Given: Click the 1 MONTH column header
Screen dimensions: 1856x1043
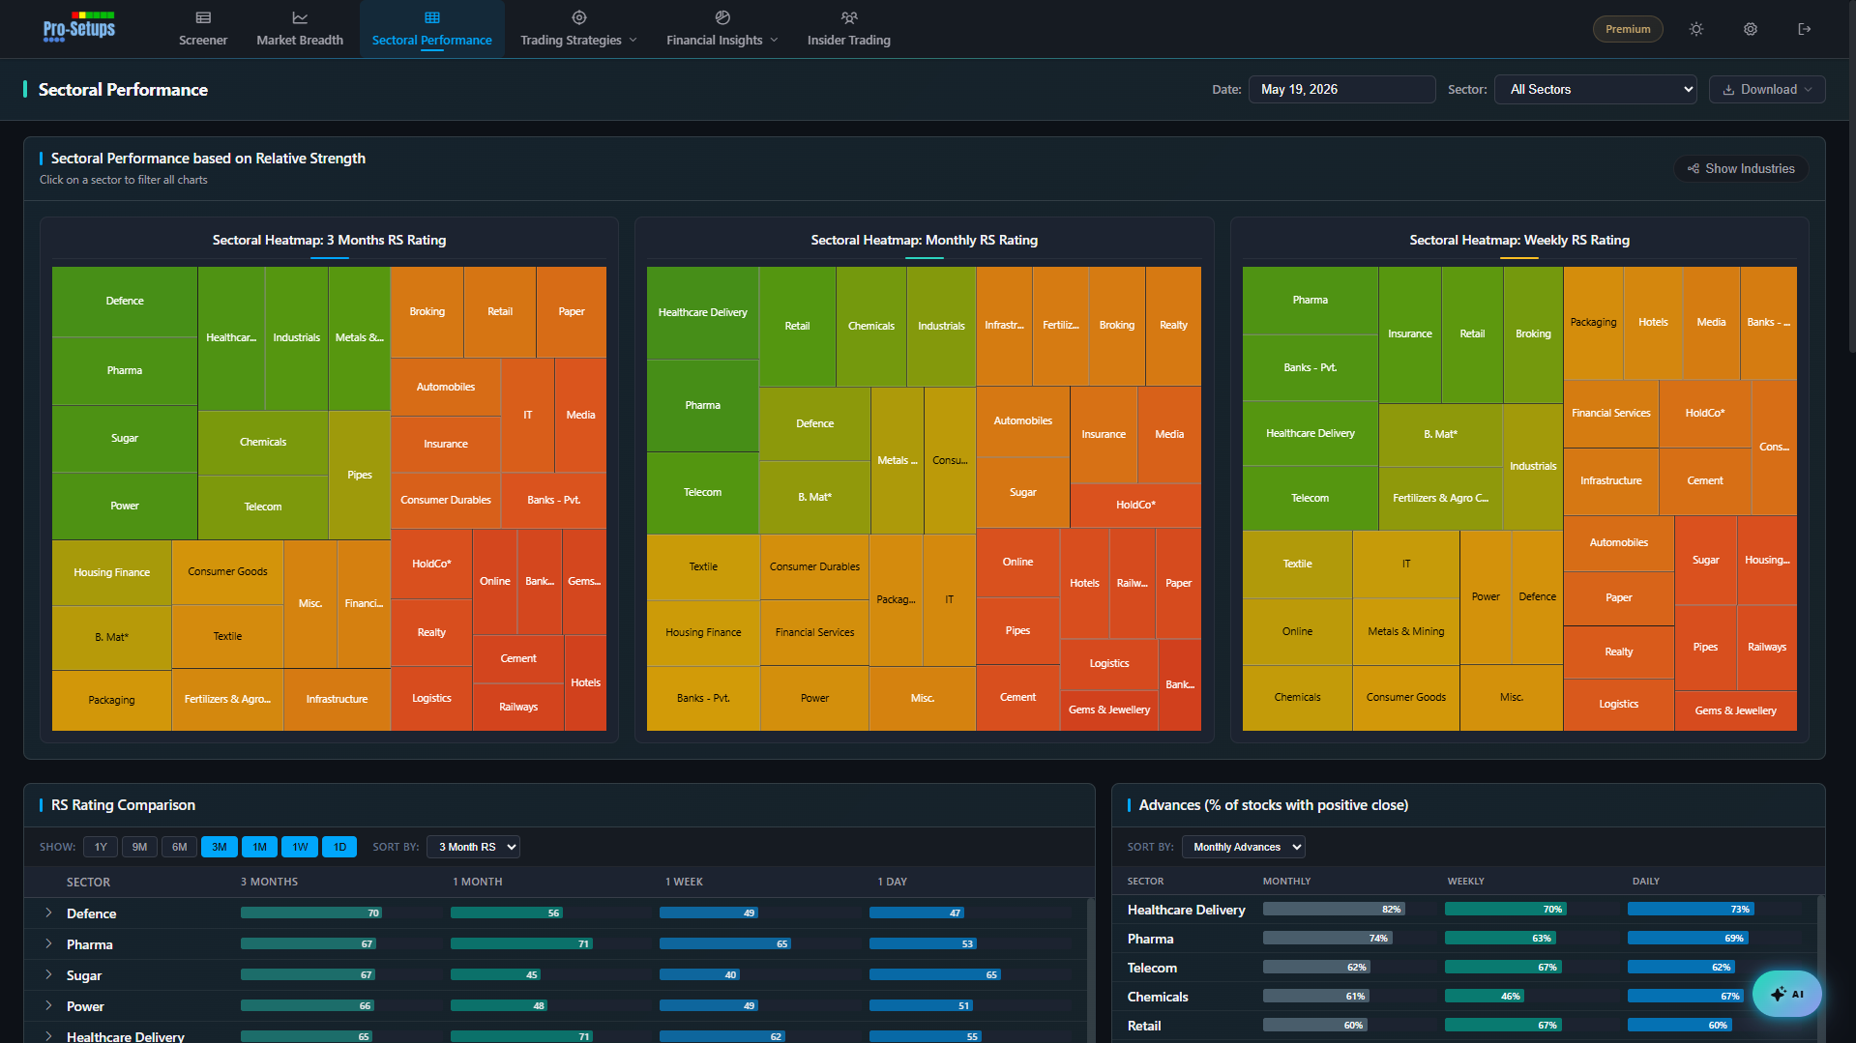Looking at the screenshot, I should tap(478, 882).
